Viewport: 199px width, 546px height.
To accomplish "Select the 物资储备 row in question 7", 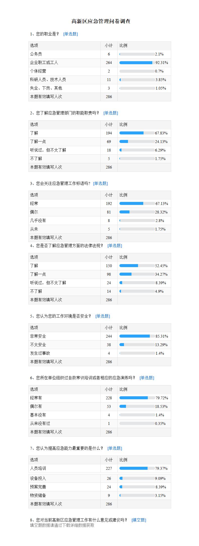I will click(100, 496).
